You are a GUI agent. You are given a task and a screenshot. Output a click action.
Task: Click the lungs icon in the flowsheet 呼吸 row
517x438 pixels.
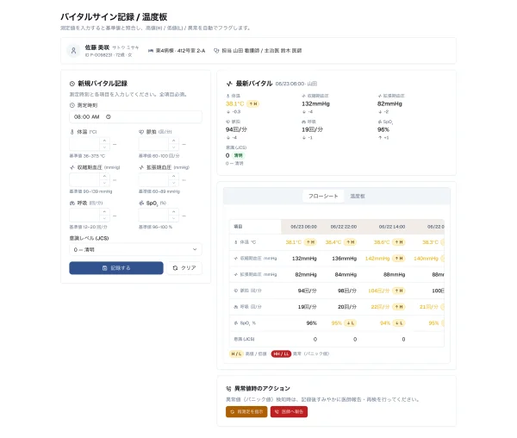236,307
